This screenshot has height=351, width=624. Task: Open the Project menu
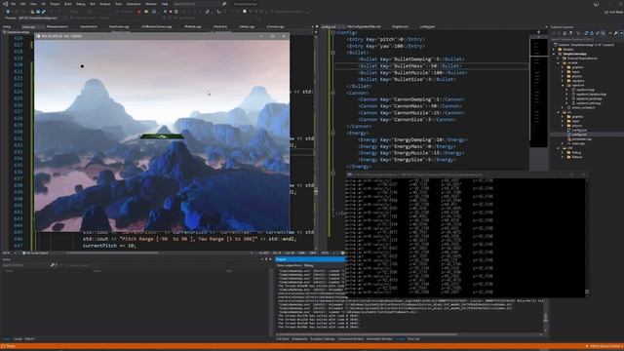tap(55, 4)
